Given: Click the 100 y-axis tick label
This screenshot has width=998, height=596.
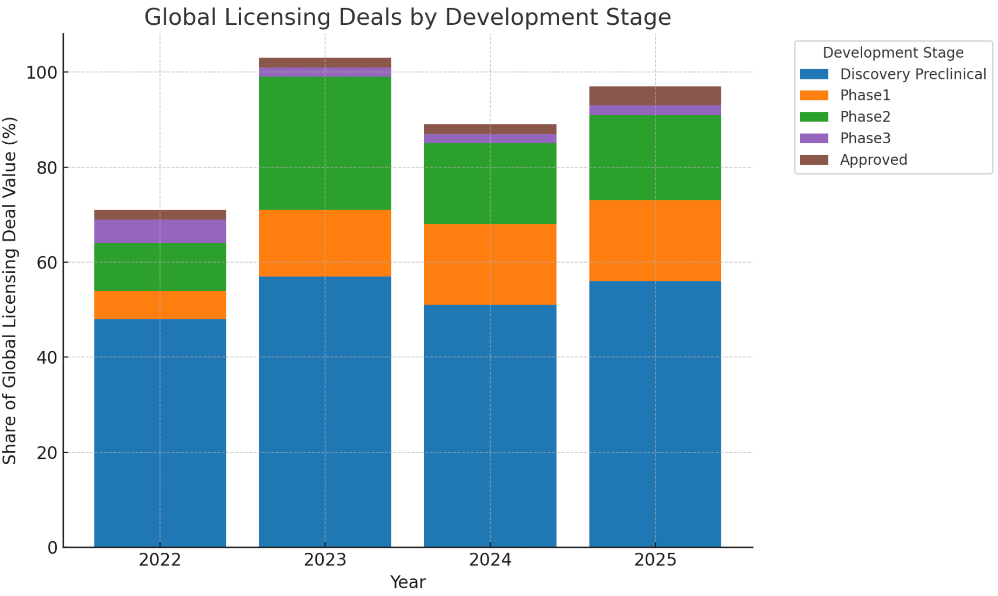Looking at the screenshot, I should click(41, 73).
